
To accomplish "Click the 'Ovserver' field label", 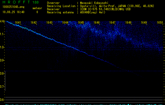I will pos(53,3).
